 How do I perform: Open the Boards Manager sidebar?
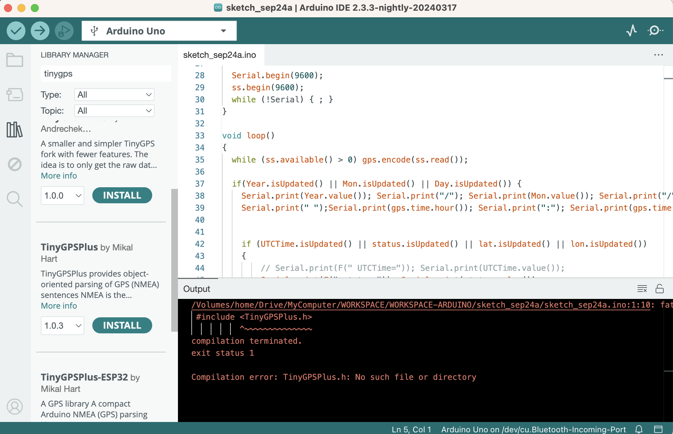pos(15,95)
